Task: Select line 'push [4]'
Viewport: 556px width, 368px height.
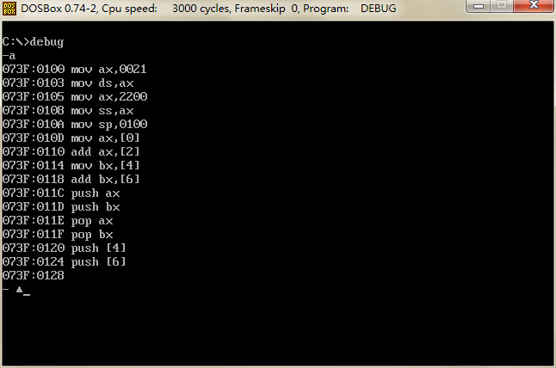Action: pos(65,248)
